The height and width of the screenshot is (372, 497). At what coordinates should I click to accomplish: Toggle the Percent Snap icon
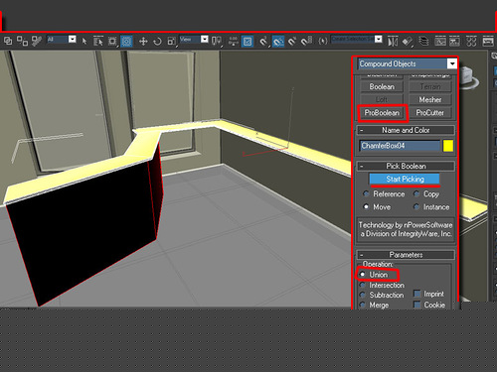point(292,41)
